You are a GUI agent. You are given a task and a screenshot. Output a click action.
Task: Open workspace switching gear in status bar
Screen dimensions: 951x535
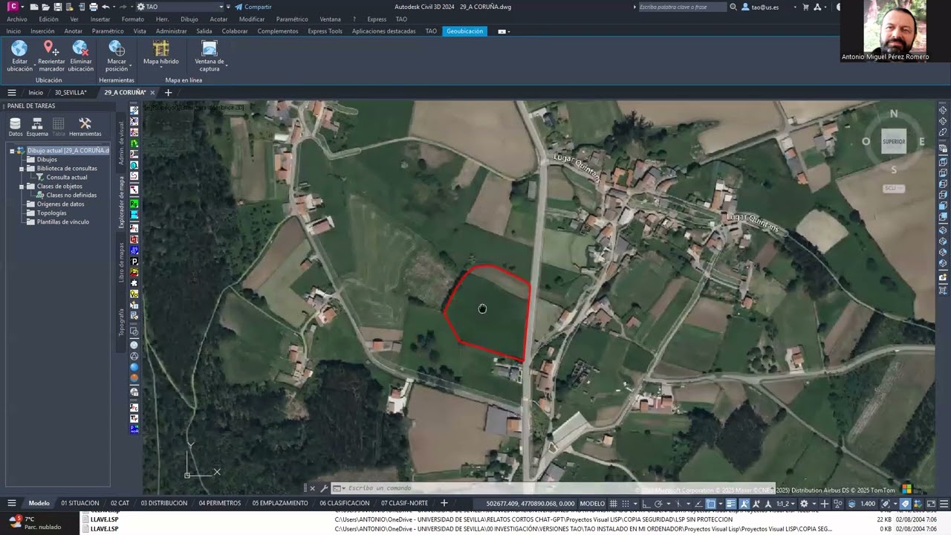[804, 504]
